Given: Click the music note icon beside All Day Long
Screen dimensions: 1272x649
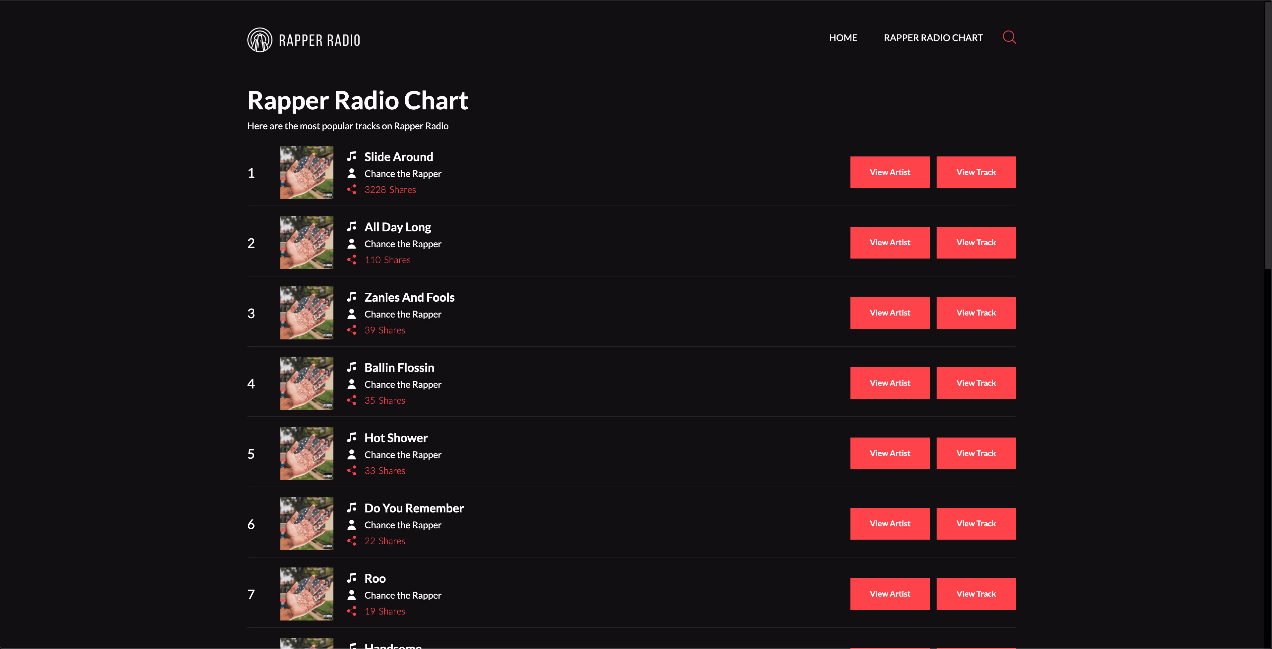Looking at the screenshot, I should (352, 227).
